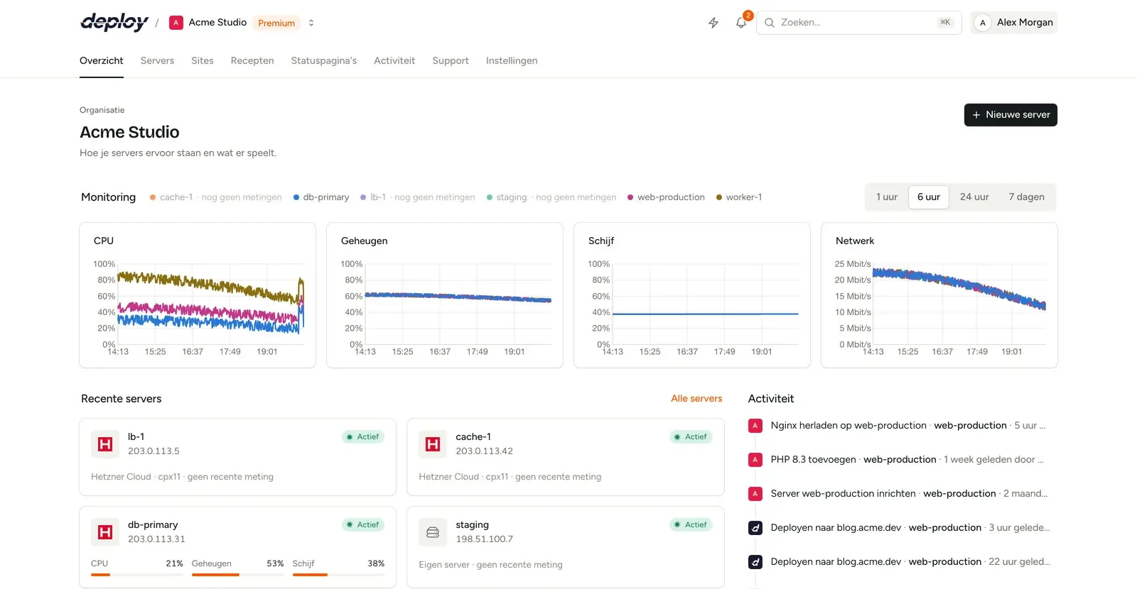Image resolution: width=1137 pixels, height=589 pixels.
Task: Click the red Acme Studio avatar icon
Action: point(176,23)
